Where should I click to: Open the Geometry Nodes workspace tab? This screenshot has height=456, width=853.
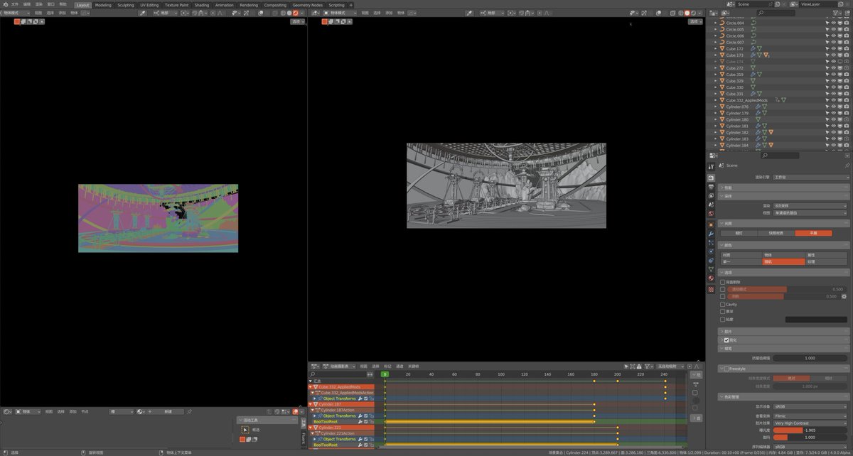307,4
